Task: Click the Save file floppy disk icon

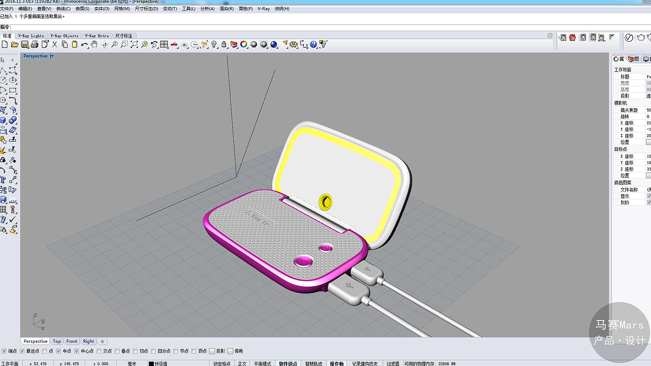Action: [25, 45]
